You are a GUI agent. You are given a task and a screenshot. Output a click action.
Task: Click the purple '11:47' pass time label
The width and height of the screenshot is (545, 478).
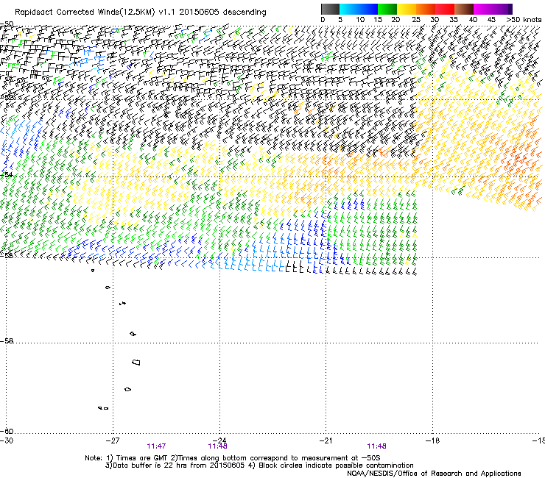point(156,446)
